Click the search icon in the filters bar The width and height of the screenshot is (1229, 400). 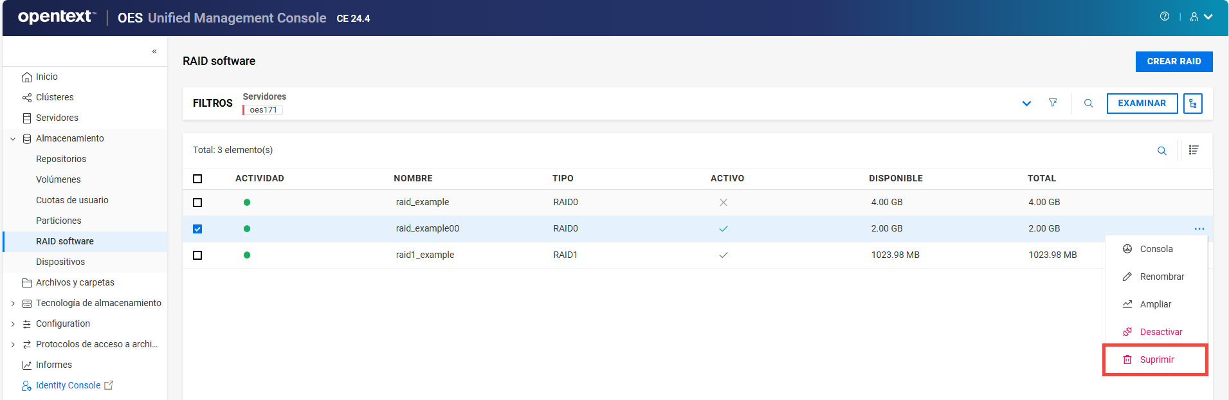(x=1088, y=104)
